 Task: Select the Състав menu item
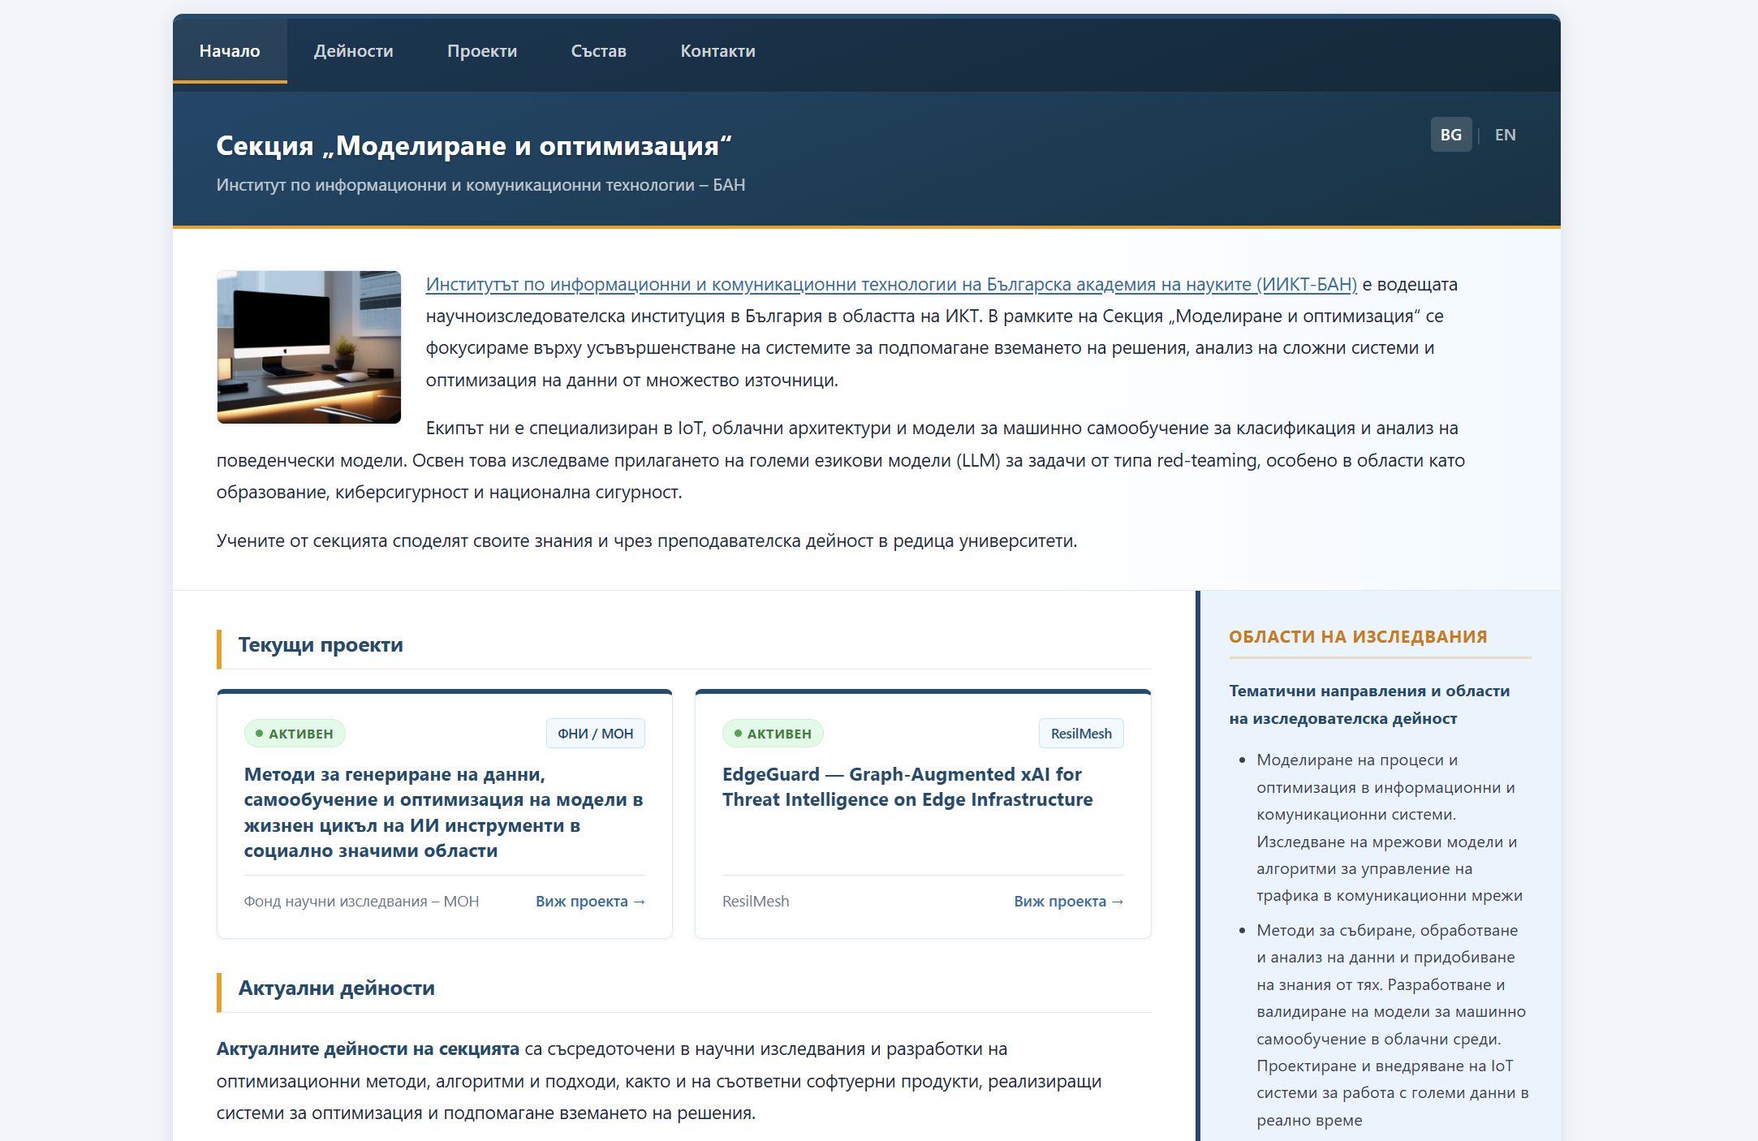[x=598, y=51]
